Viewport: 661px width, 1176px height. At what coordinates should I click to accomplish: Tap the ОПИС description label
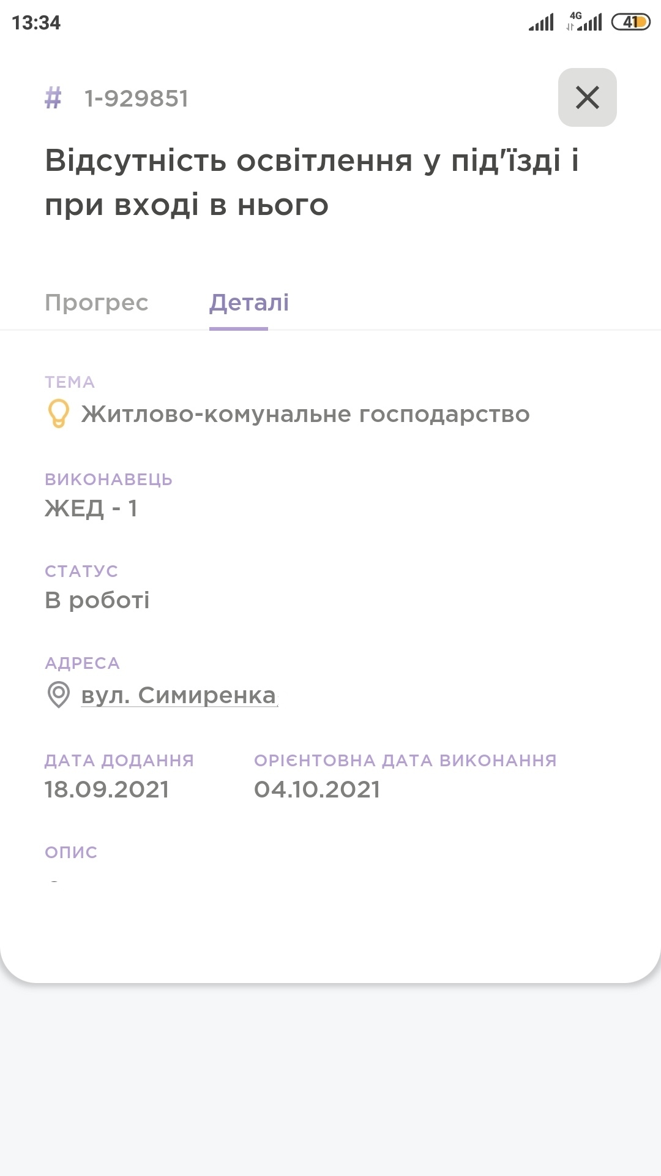coord(71,853)
